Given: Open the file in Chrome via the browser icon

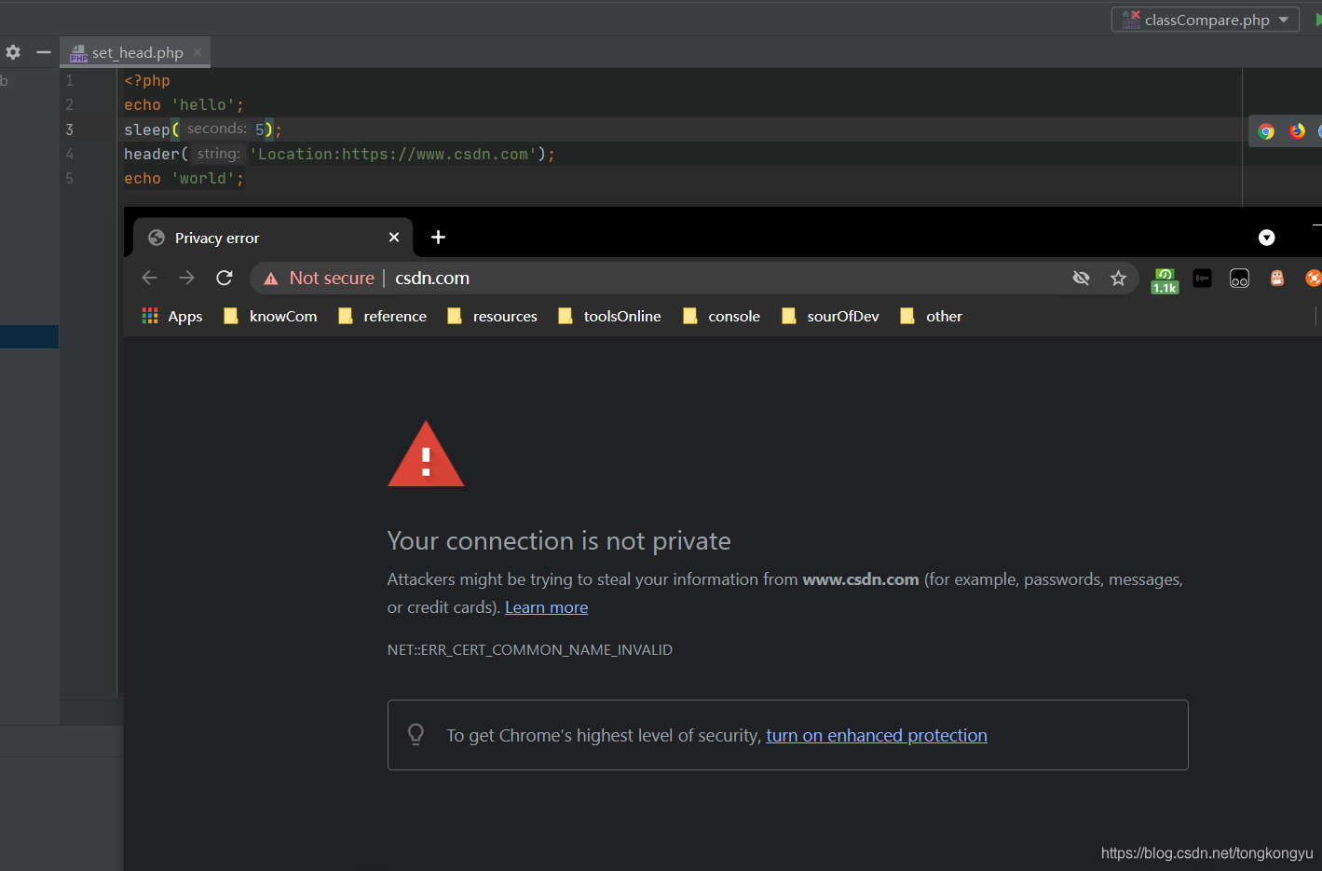Looking at the screenshot, I should click(x=1266, y=131).
